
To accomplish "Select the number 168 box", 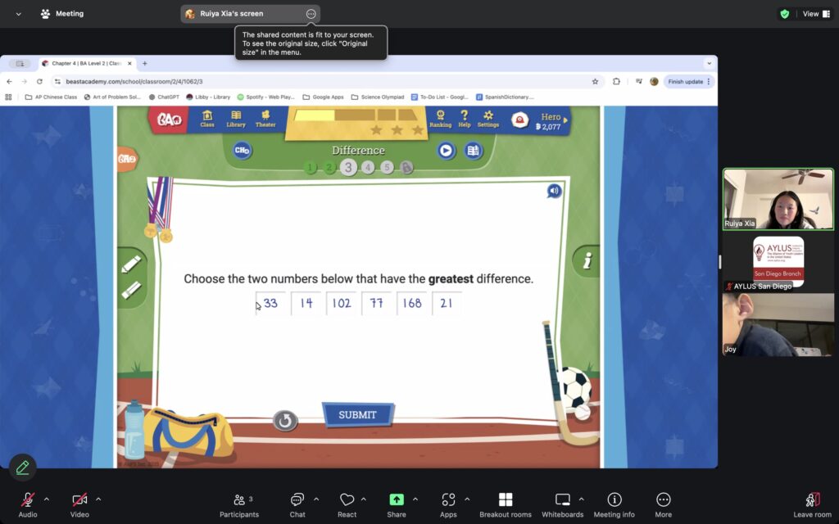I will 412,303.
